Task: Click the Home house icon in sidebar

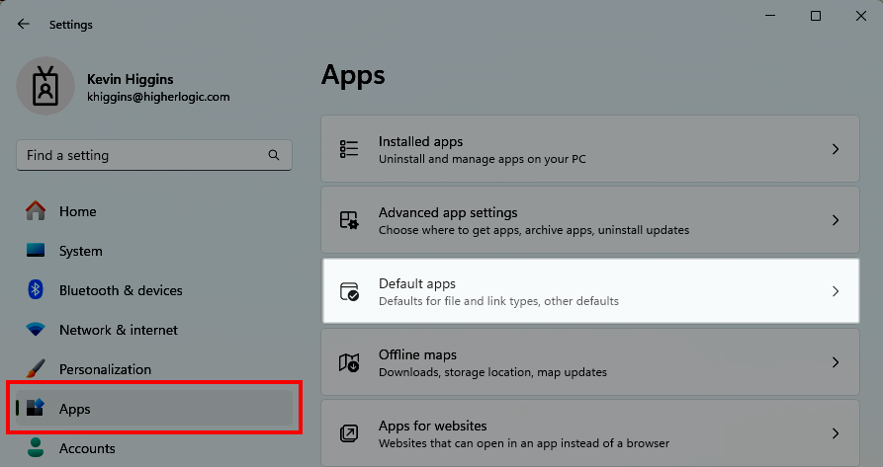Action: (37, 211)
